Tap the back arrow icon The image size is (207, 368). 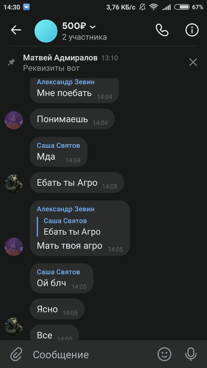pos(16,30)
